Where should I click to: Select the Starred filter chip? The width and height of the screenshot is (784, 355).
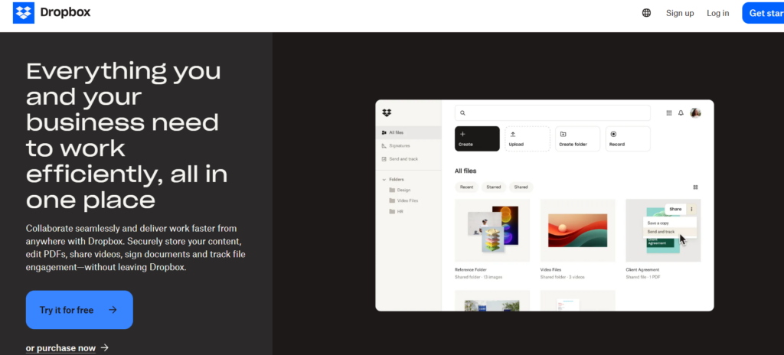494,187
